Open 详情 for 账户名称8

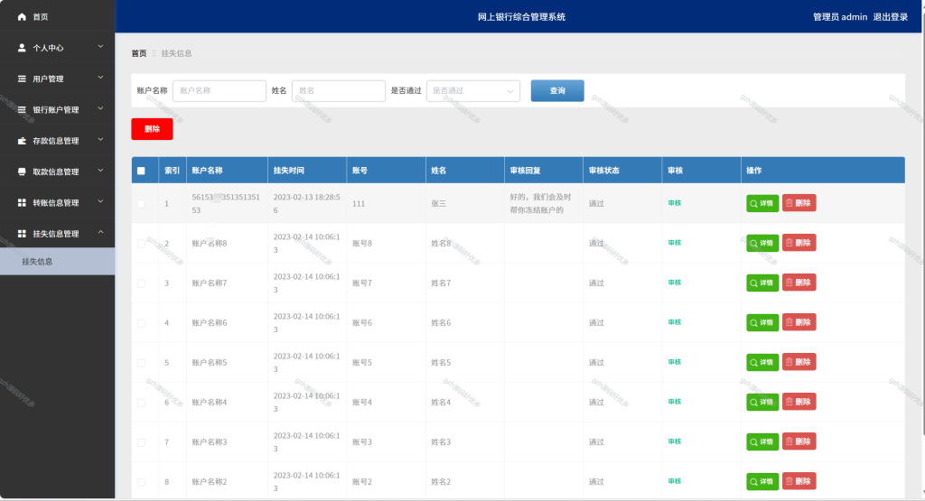point(762,243)
